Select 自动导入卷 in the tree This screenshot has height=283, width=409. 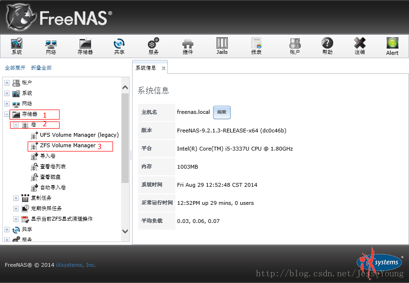53,187
